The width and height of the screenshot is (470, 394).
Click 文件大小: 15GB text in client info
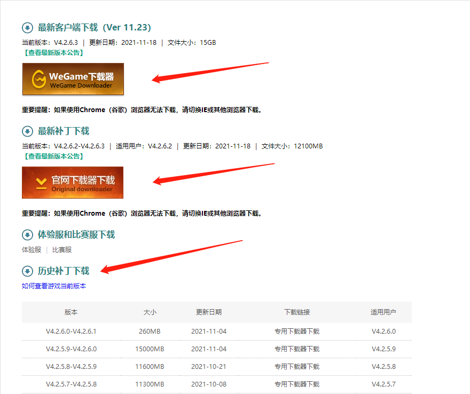pos(192,43)
